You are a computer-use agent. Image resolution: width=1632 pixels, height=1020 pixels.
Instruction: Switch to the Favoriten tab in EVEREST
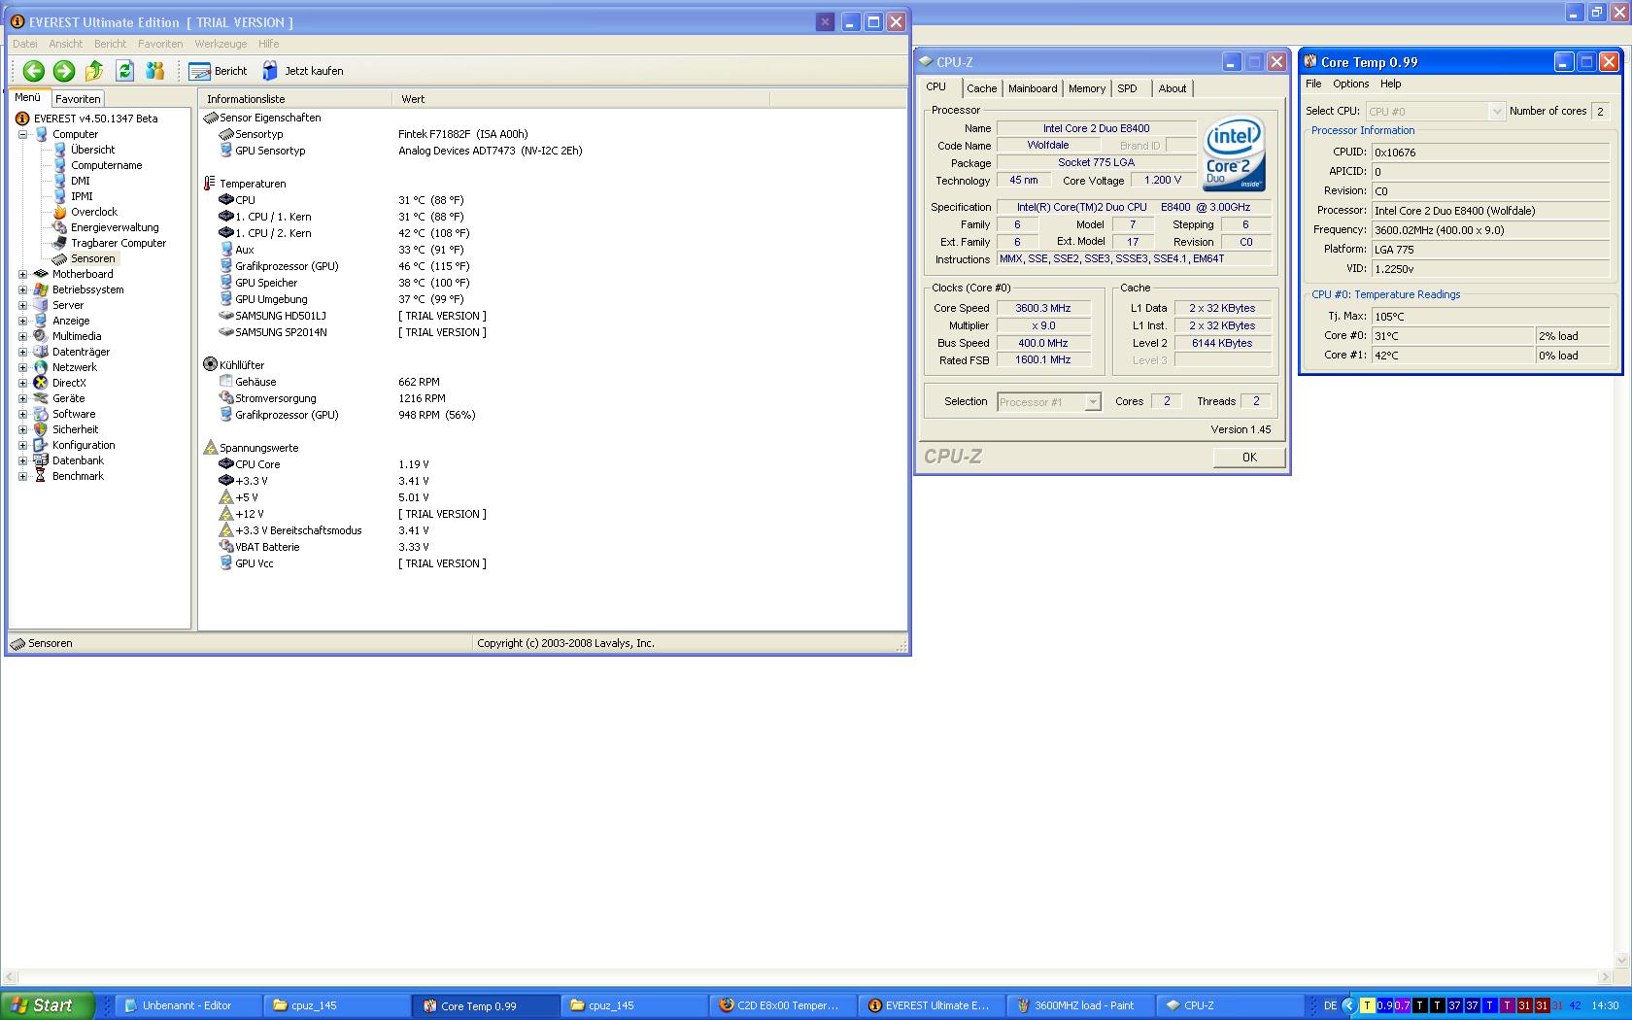(x=78, y=99)
